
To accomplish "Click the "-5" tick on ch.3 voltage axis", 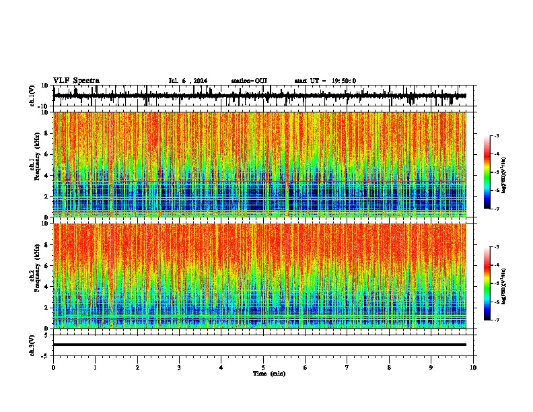I will (46, 356).
